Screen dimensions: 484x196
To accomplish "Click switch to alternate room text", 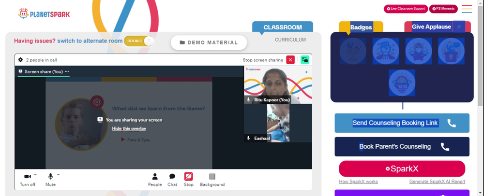I will pyautogui.click(x=90, y=41).
